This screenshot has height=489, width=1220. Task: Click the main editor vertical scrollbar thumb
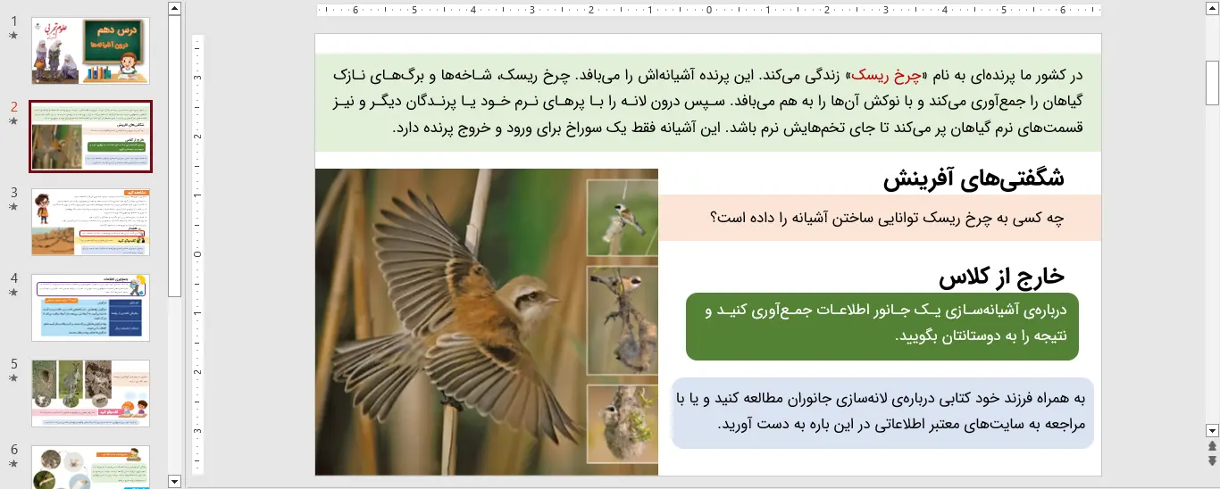point(1212,83)
